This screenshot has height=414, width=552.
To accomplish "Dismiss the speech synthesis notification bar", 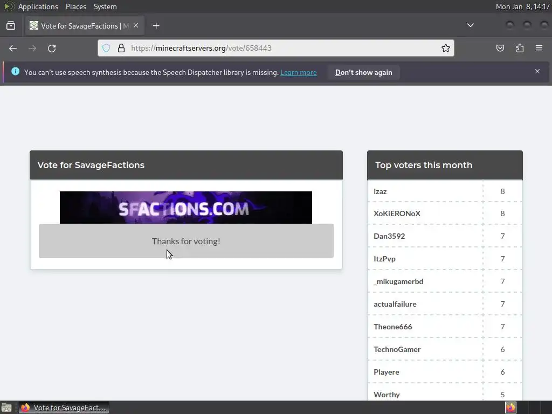I will point(537,72).
